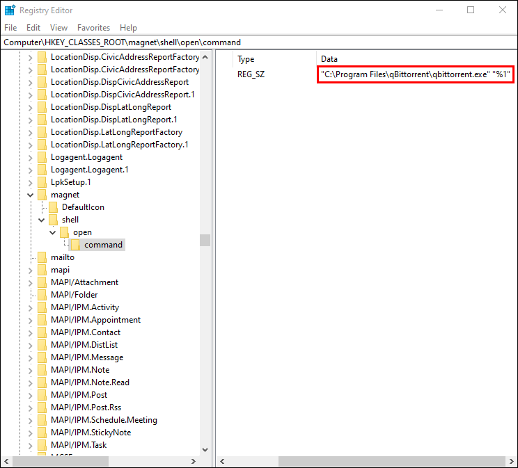Click values pane scroll right arrow
This screenshot has height=468, width=518.
tap(512, 462)
